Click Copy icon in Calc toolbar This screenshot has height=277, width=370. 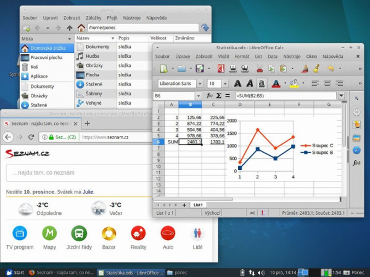271,68
